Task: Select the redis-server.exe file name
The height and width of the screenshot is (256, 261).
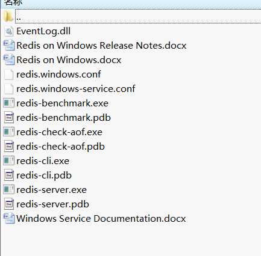Action: (x=52, y=190)
